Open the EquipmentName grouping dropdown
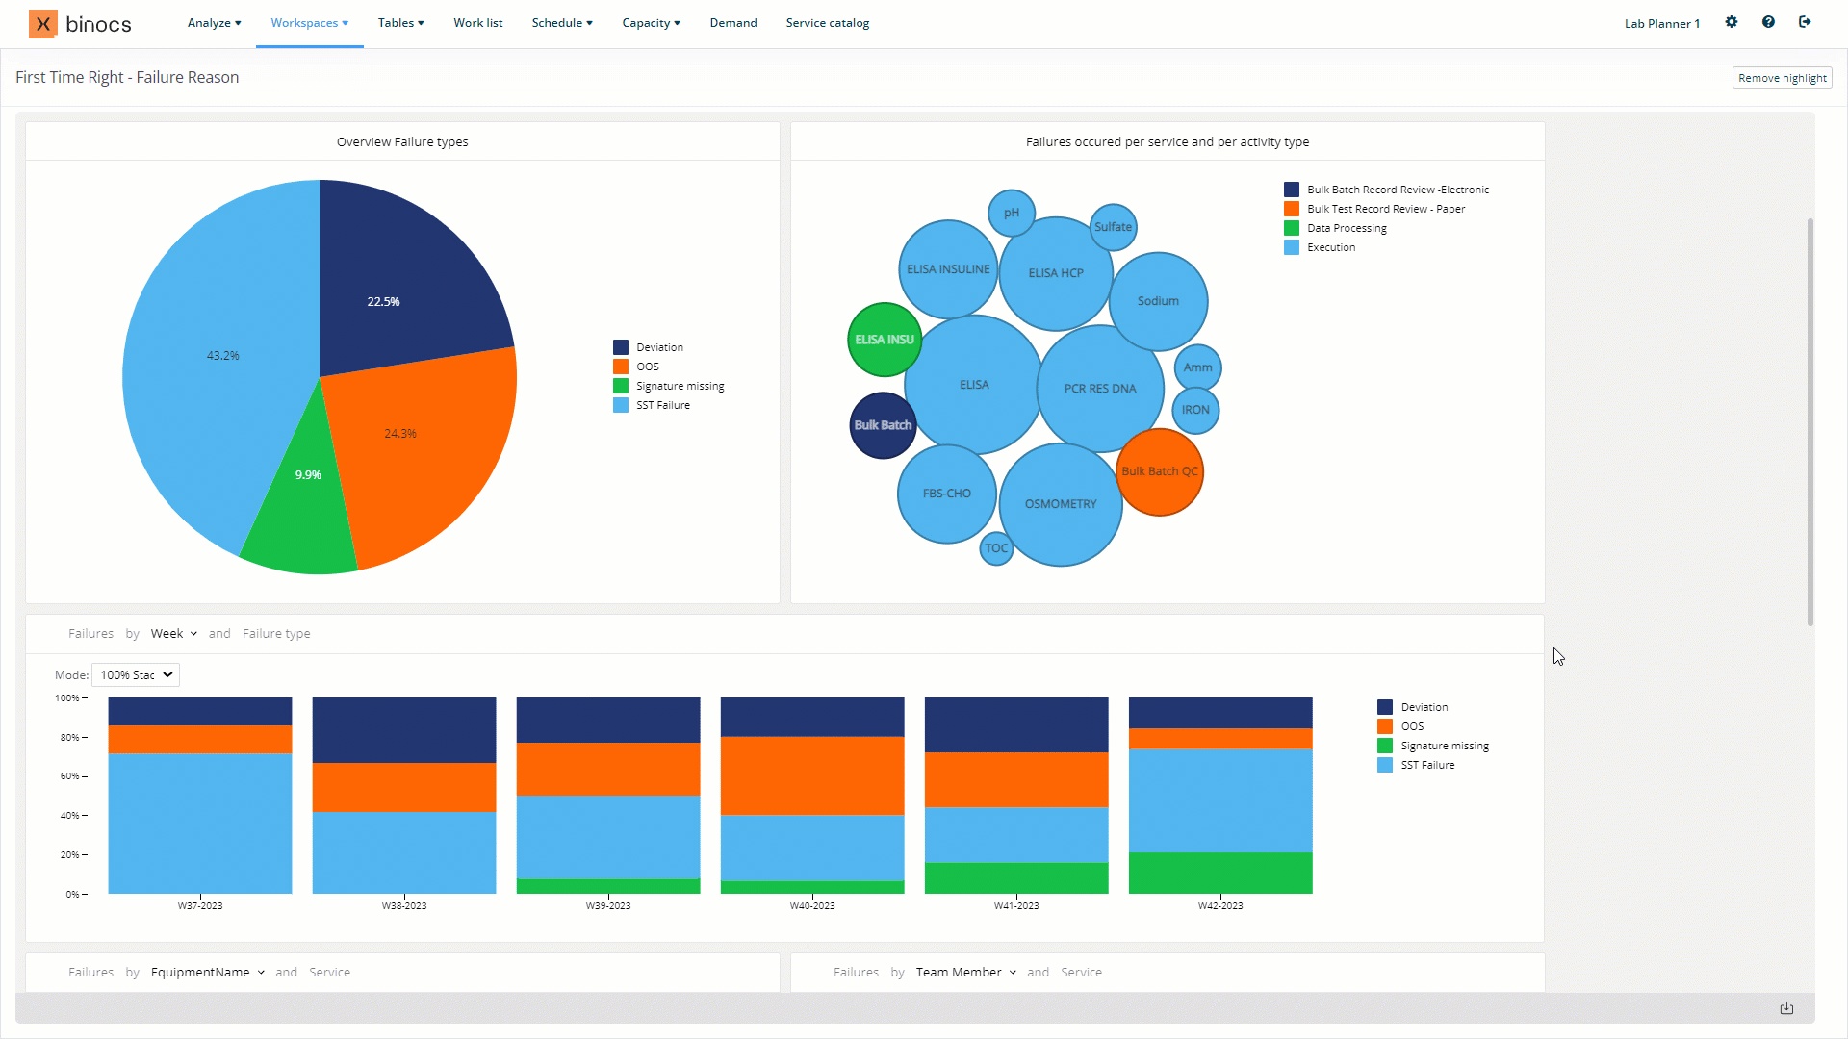 [x=208, y=973]
